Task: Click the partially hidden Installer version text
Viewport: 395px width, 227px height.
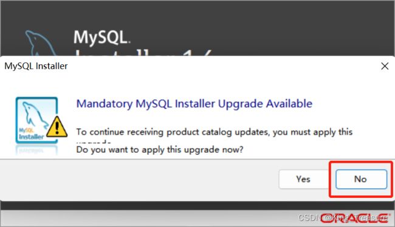Action: click(x=143, y=52)
